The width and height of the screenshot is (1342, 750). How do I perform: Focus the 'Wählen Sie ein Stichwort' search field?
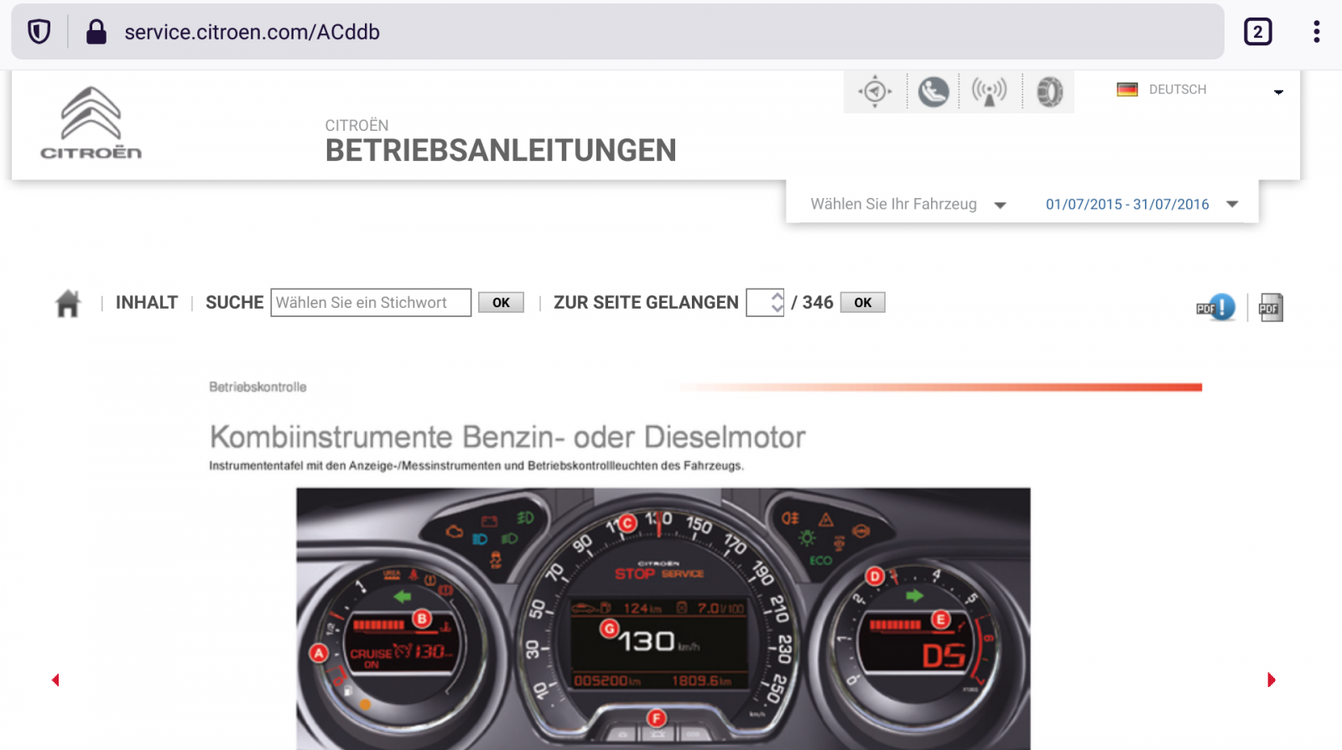pos(371,303)
